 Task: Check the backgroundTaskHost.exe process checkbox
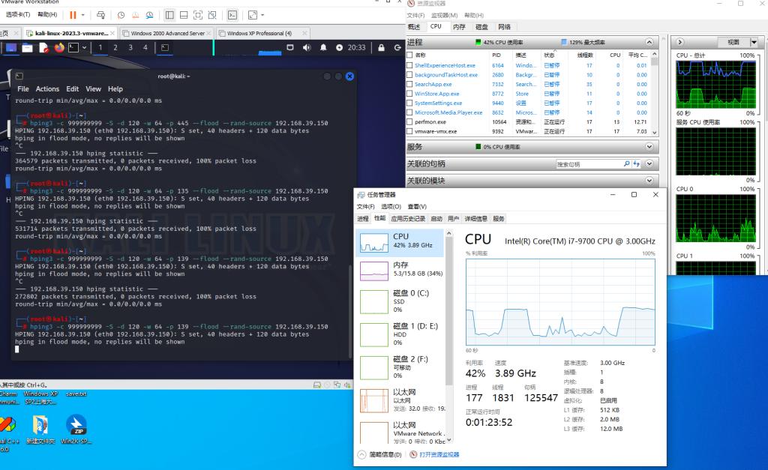(x=409, y=75)
